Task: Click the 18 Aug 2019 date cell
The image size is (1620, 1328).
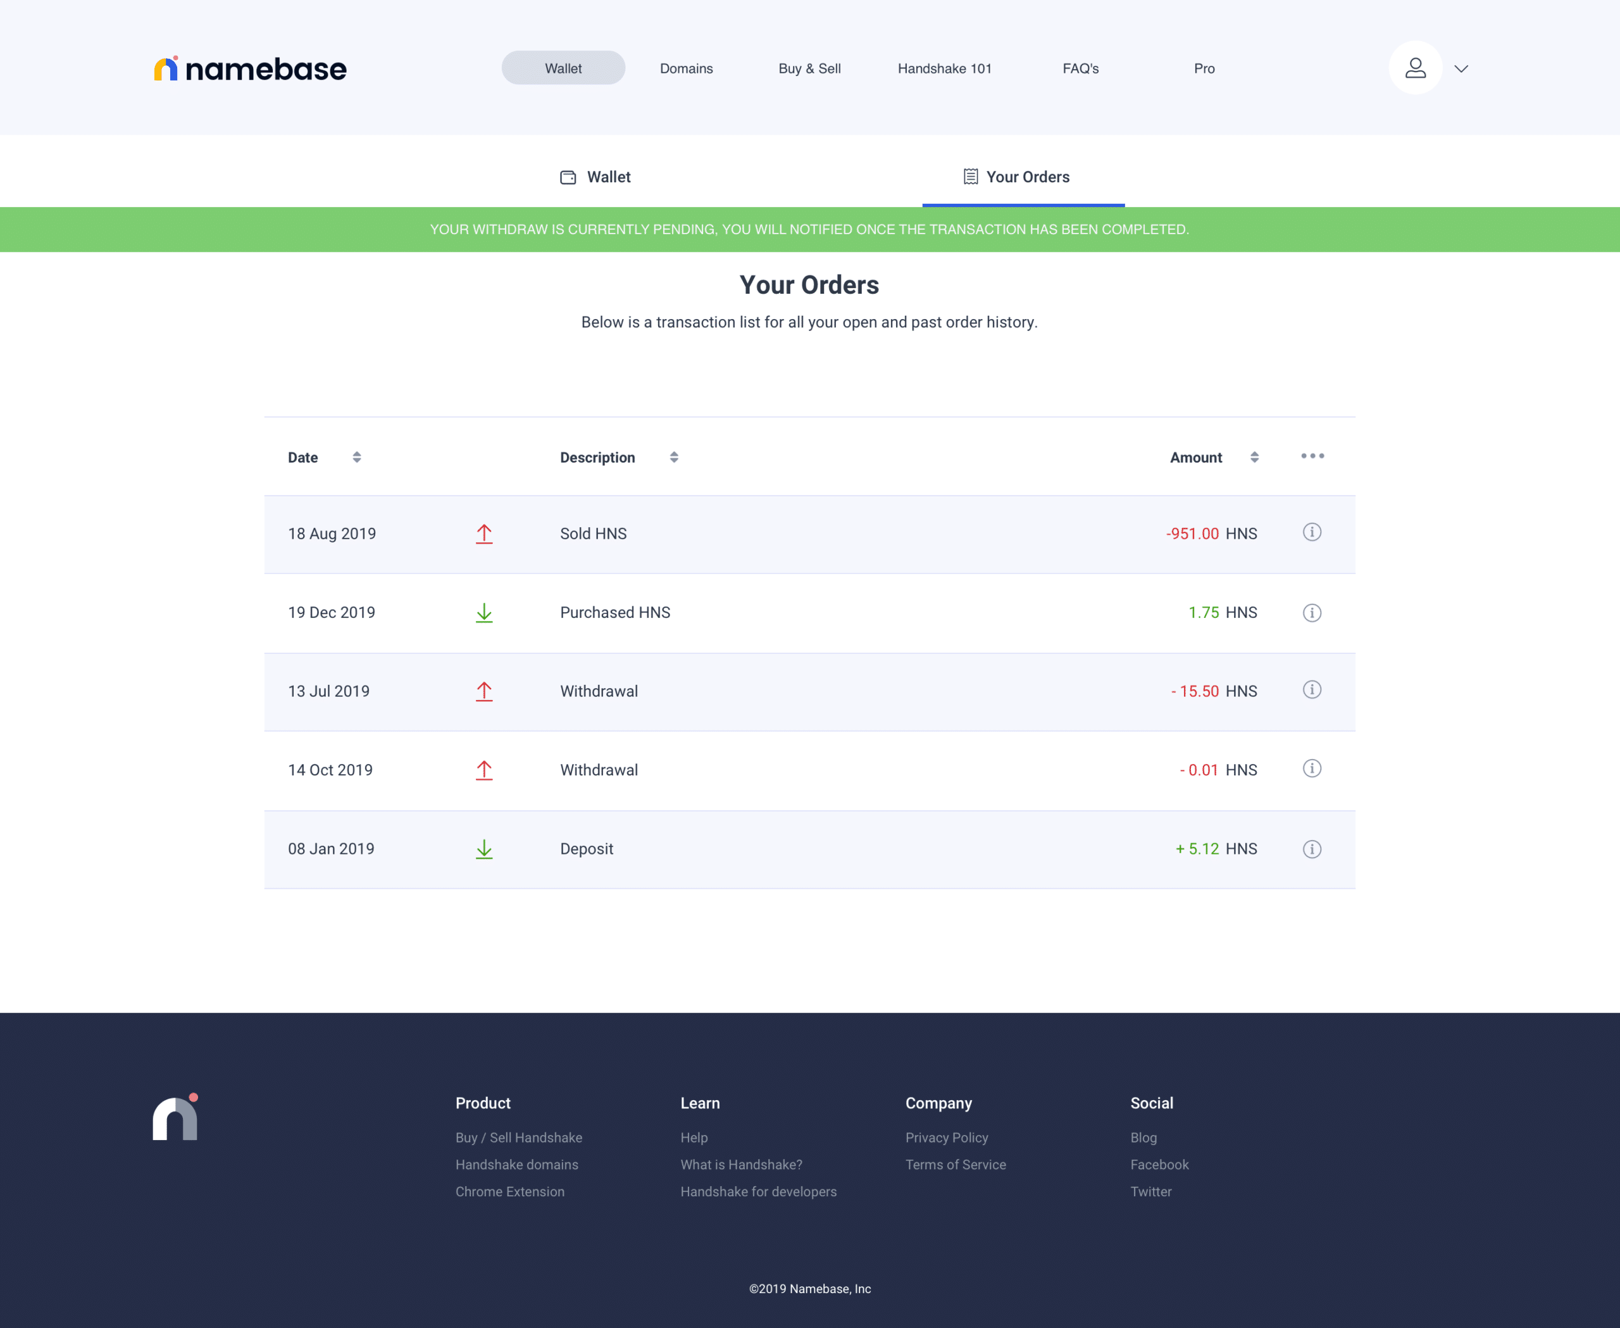Action: (332, 534)
